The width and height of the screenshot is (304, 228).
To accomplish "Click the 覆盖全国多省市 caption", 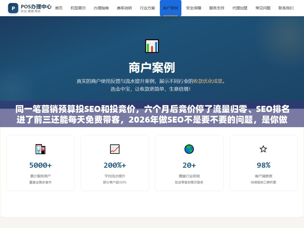I will tap(41, 182).
